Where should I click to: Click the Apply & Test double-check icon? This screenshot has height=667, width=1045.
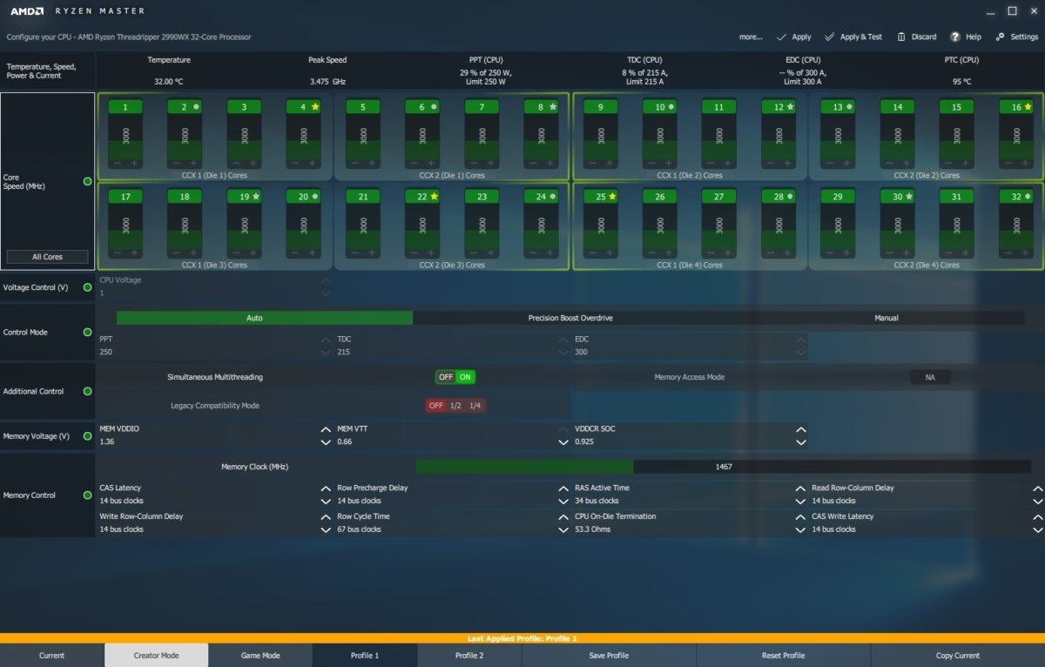[830, 37]
